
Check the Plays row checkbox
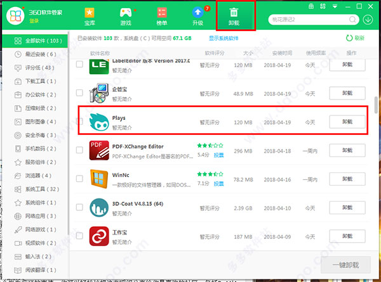81,121
